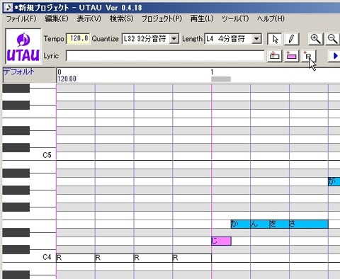Select the blue を note
The width and height of the screenshot is (340, 279).
pyautogui.click(x=279, y=224)
